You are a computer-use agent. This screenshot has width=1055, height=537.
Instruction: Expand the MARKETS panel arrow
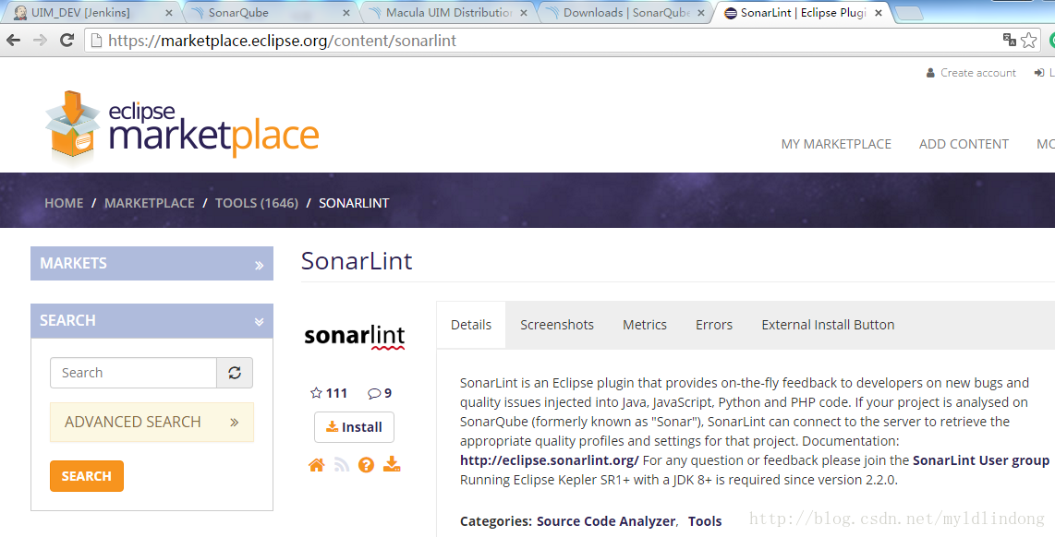tap(259, 265)
